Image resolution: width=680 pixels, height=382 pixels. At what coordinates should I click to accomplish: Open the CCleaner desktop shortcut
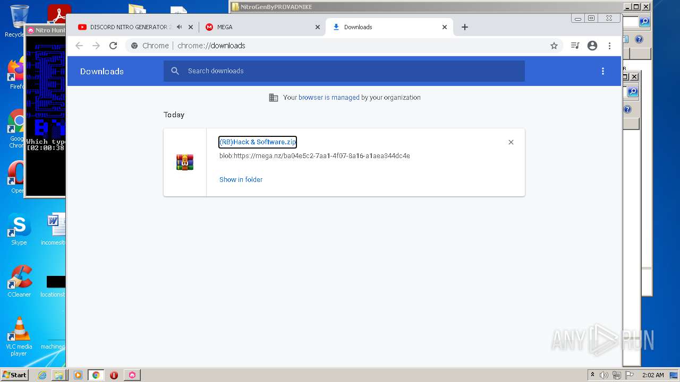click(19, 282)
